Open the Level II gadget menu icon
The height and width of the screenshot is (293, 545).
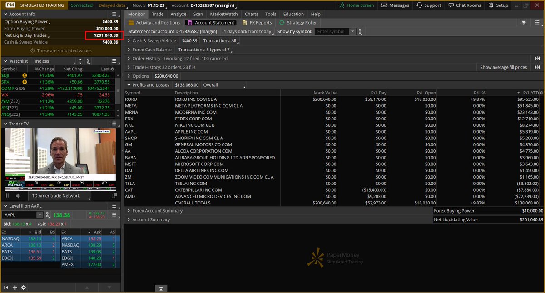coord(113,206)
